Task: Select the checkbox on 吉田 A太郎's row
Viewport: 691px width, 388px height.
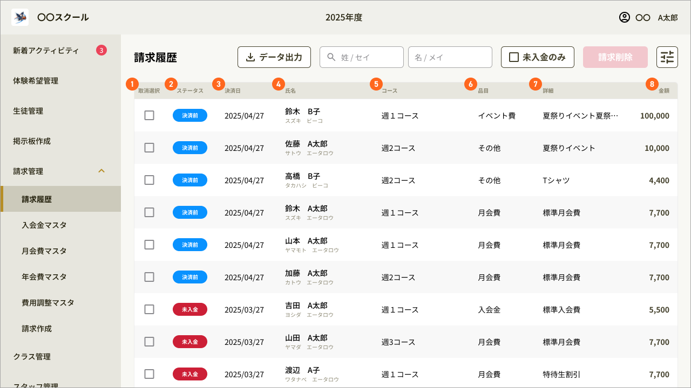Action: pyautogui.click(x=149, y=309)
